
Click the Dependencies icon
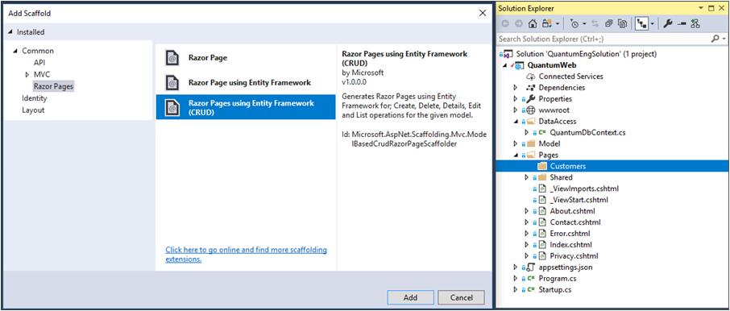click(531, 88)
